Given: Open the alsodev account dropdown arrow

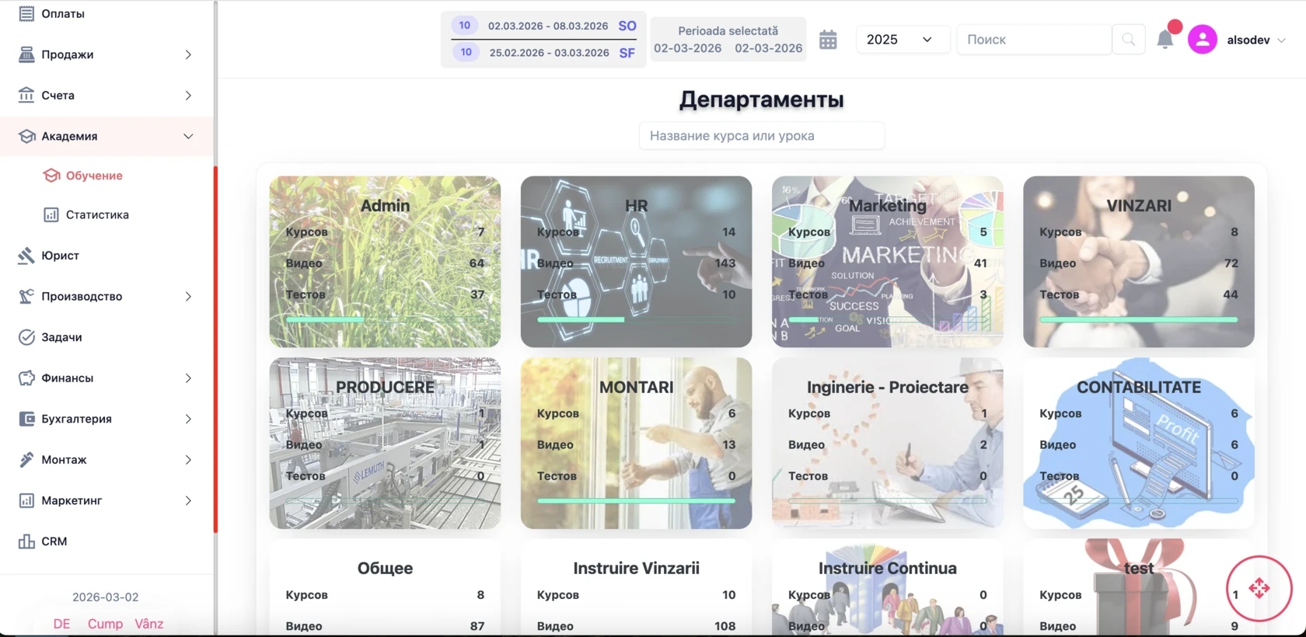Looking at the screenshot, I should coord(1281,40).
